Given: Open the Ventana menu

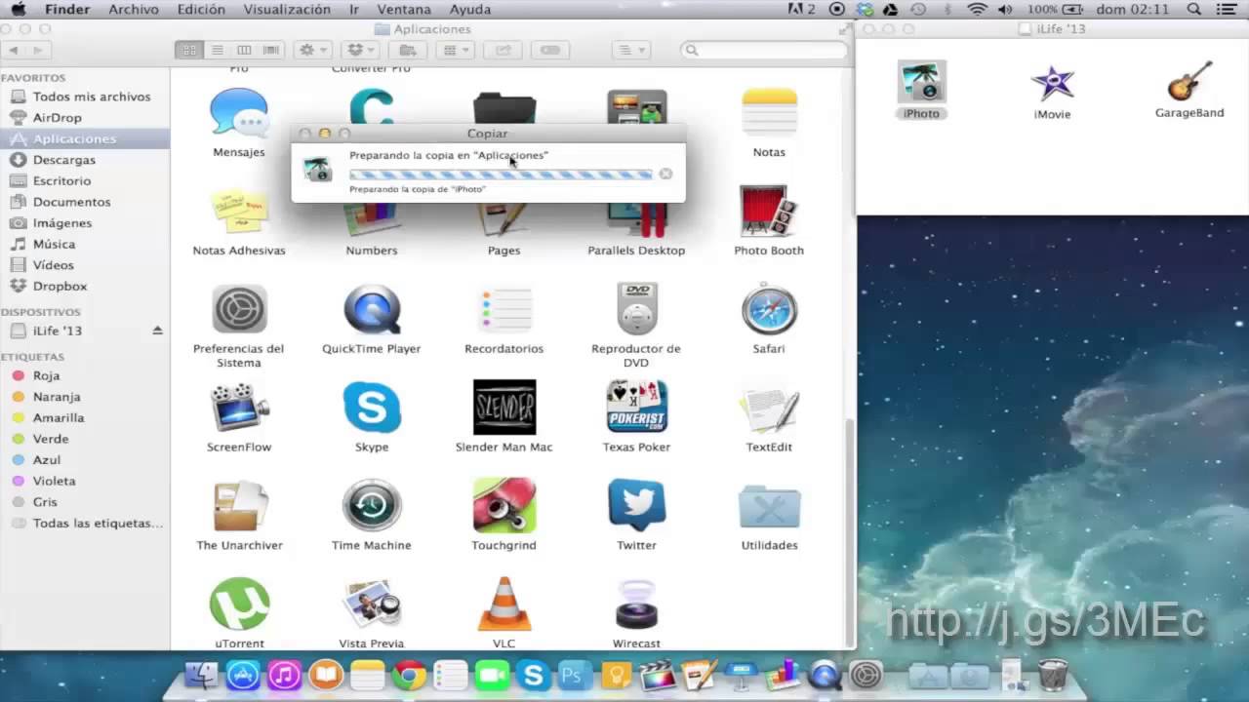Looking at the screenshot, I should (x=404, y=9).
